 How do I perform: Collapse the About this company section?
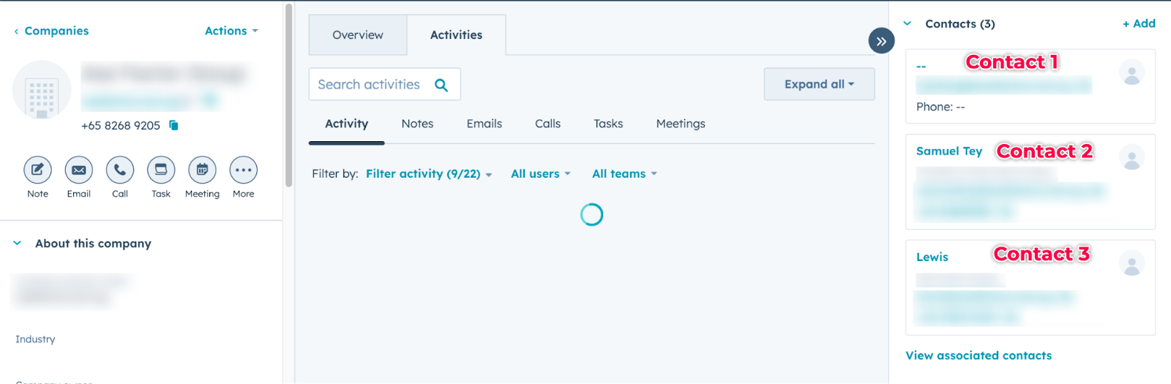(18, 244)
